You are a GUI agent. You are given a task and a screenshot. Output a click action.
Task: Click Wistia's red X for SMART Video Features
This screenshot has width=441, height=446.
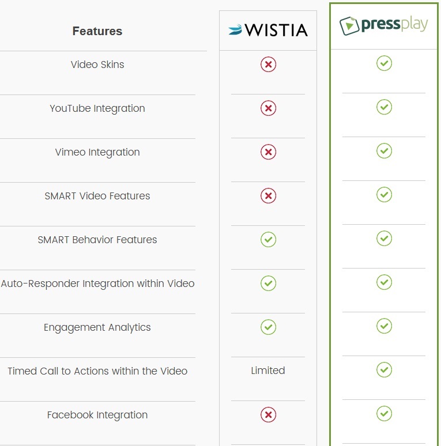[x=268, y=196]
